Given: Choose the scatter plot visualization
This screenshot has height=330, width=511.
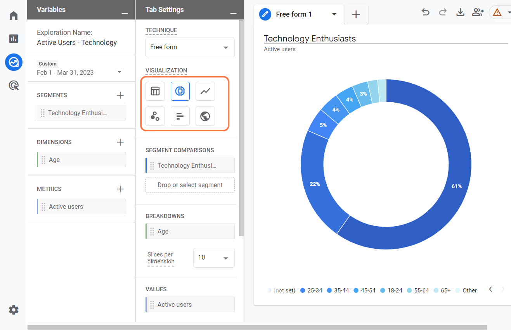Looking at the screenshot, I should click(155, 116).
